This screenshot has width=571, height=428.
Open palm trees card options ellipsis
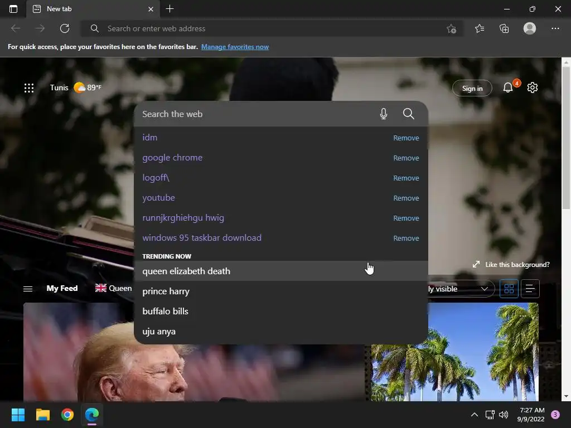click(523, 316)
